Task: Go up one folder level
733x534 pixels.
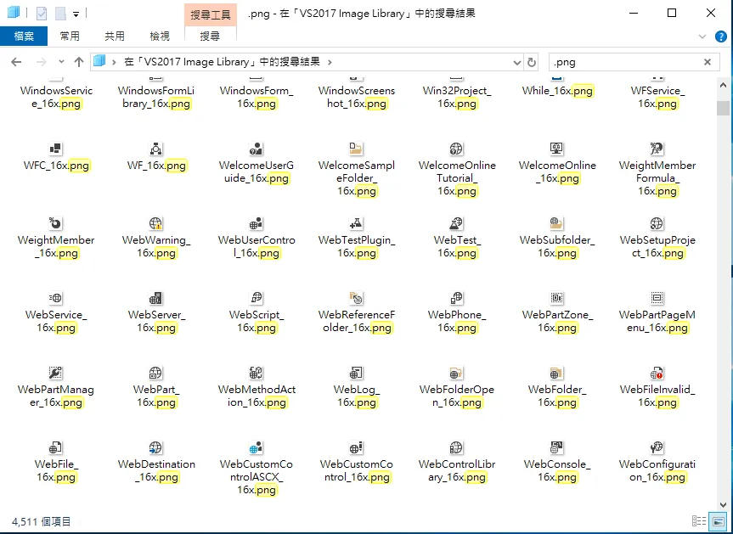Action: (78, 62)
